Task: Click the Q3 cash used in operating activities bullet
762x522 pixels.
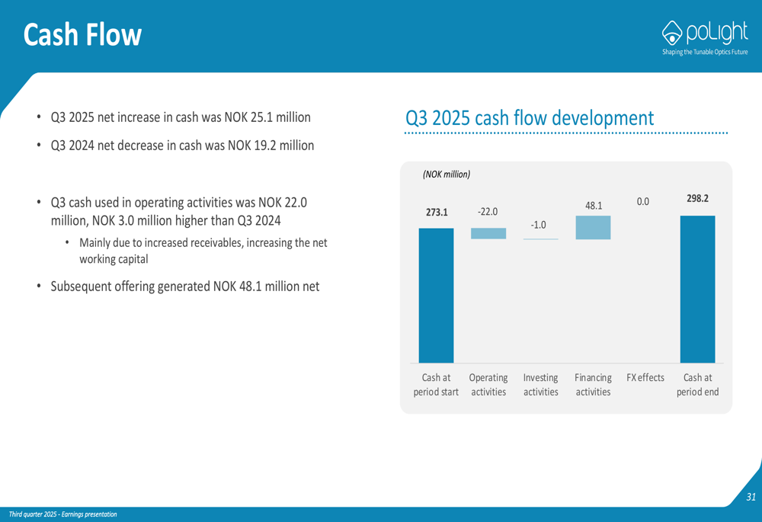Action: (178, 212)
